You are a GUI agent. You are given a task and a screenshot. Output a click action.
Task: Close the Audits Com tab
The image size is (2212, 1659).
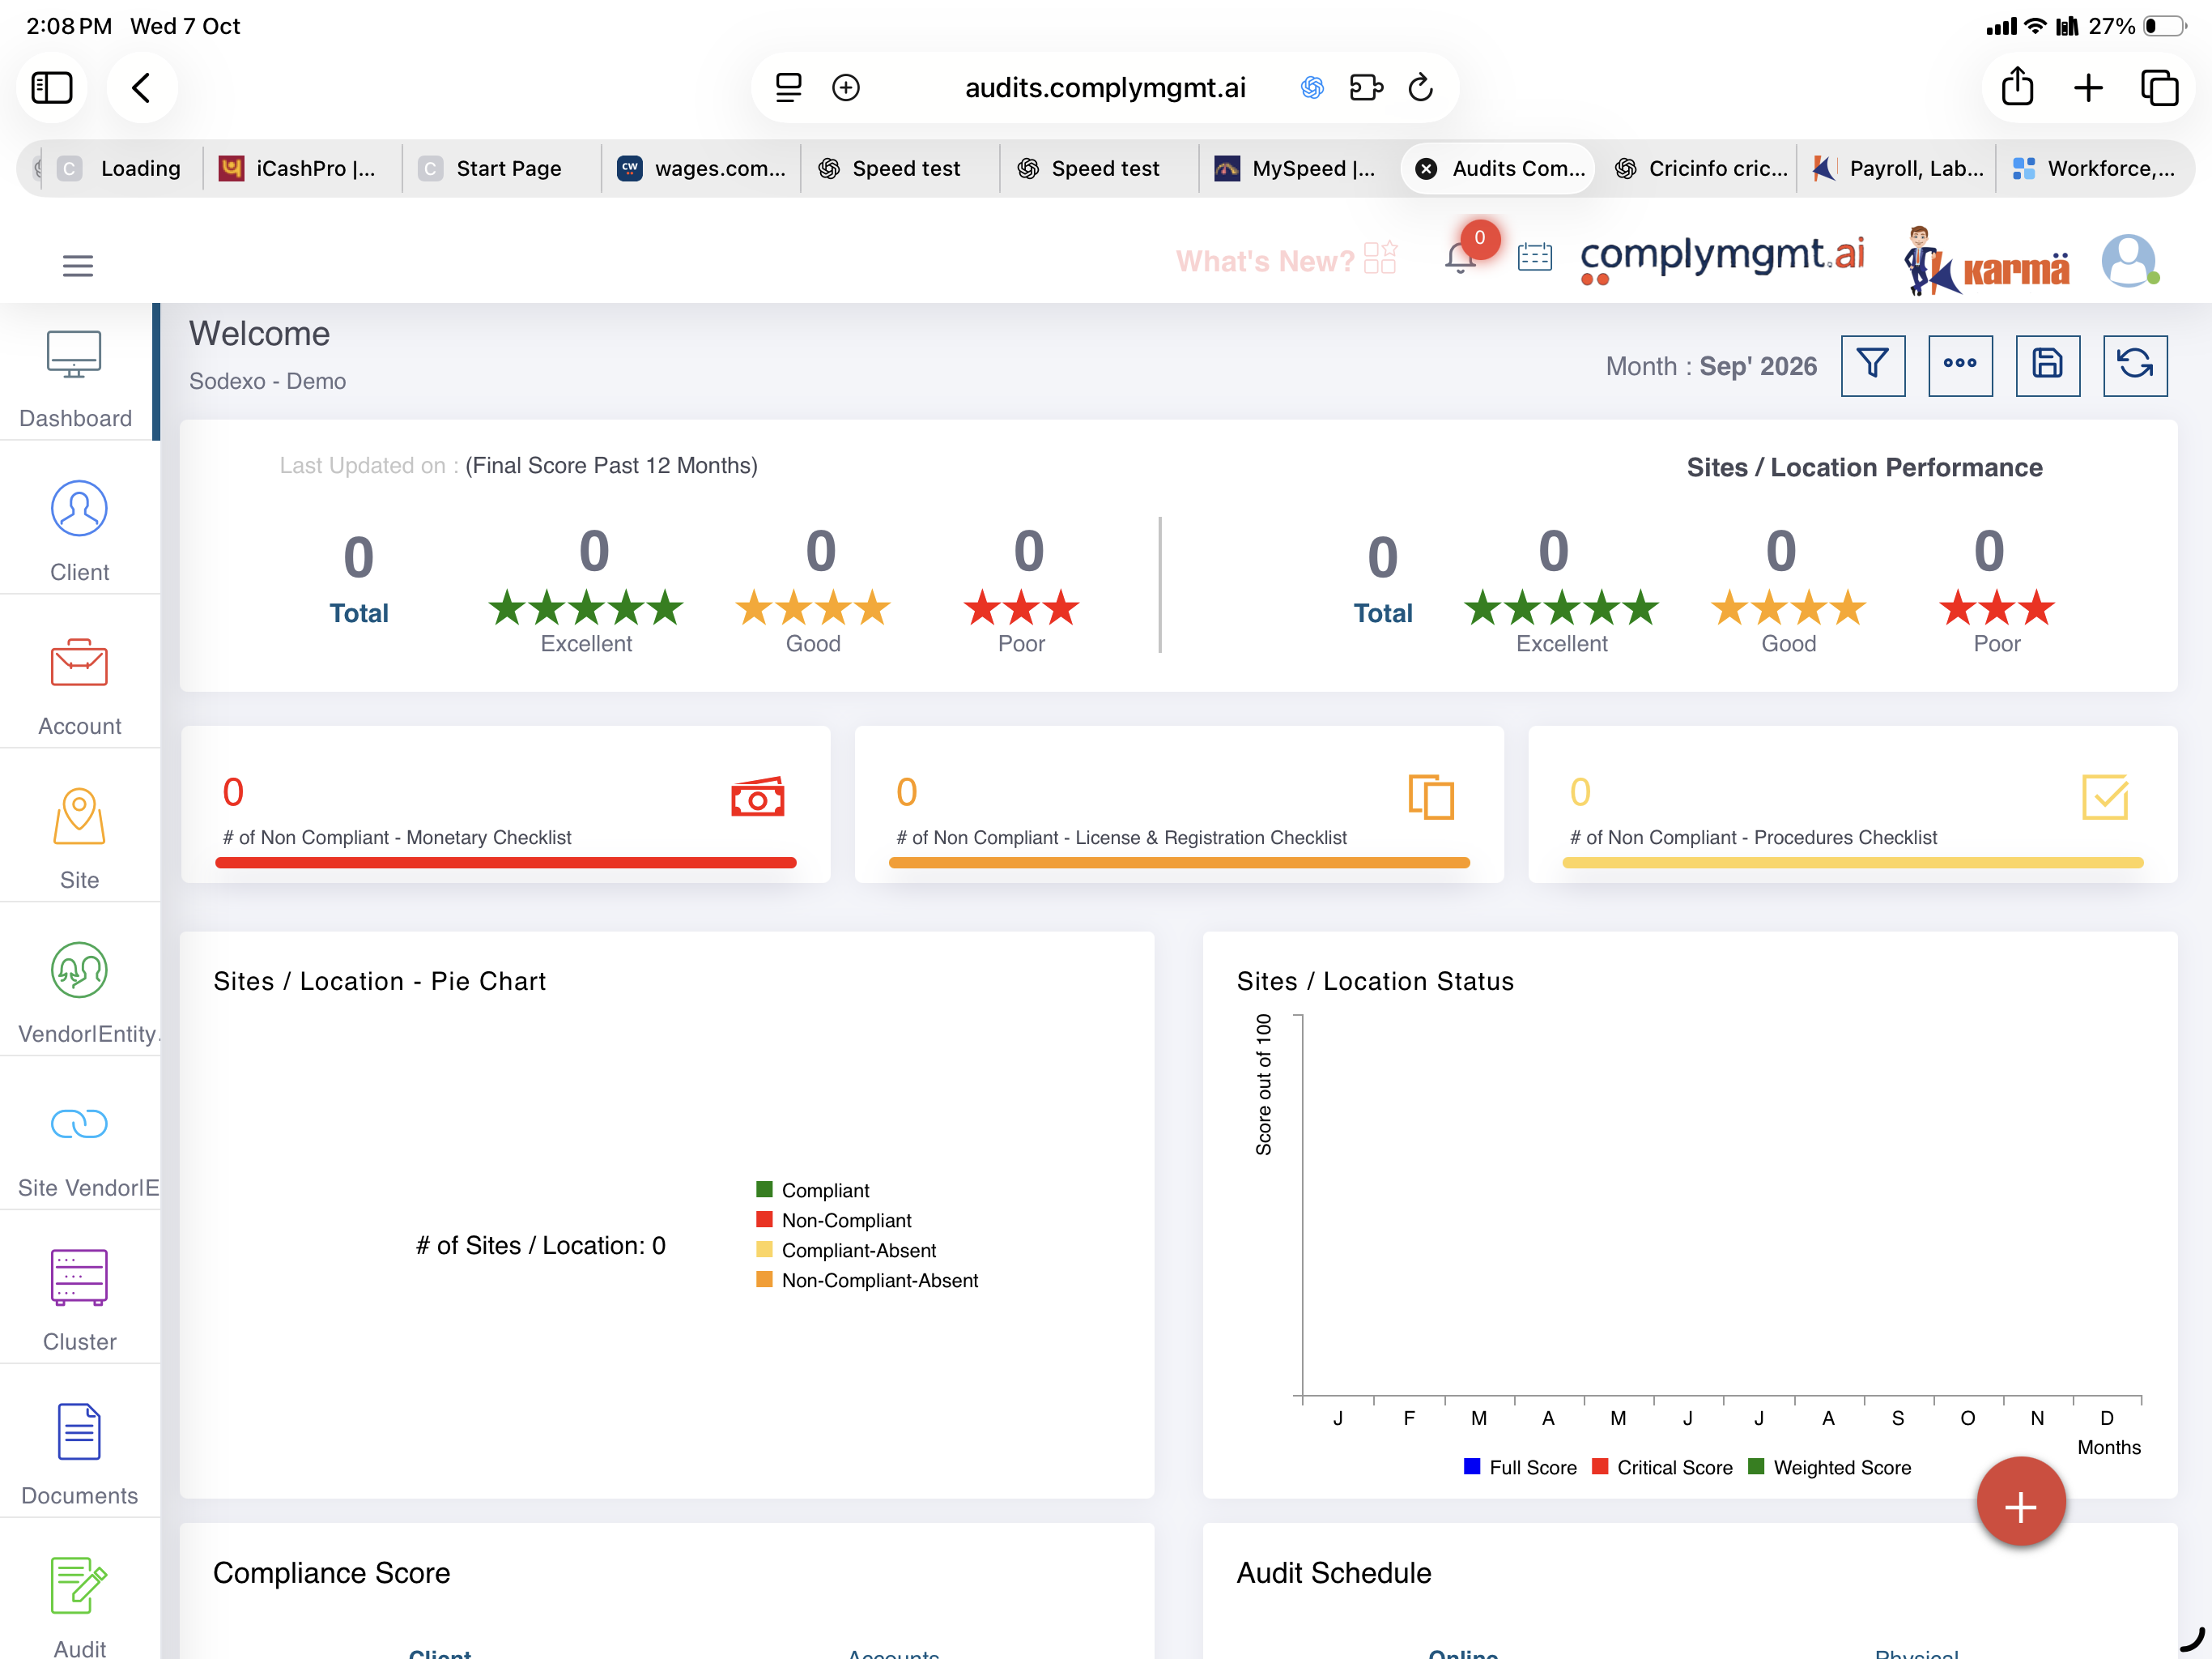(x=1427, y=169)
